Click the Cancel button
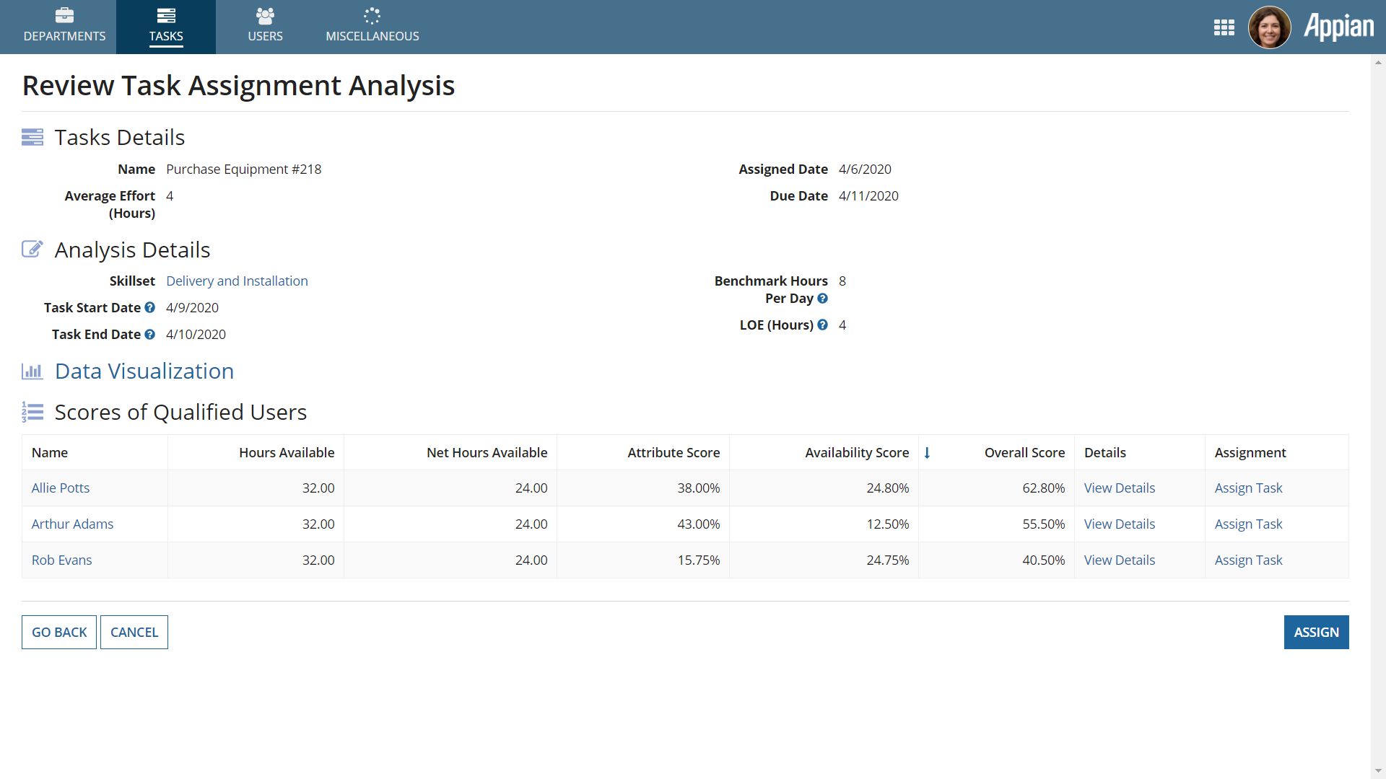 pyautogui.click(x=134, y=632)
